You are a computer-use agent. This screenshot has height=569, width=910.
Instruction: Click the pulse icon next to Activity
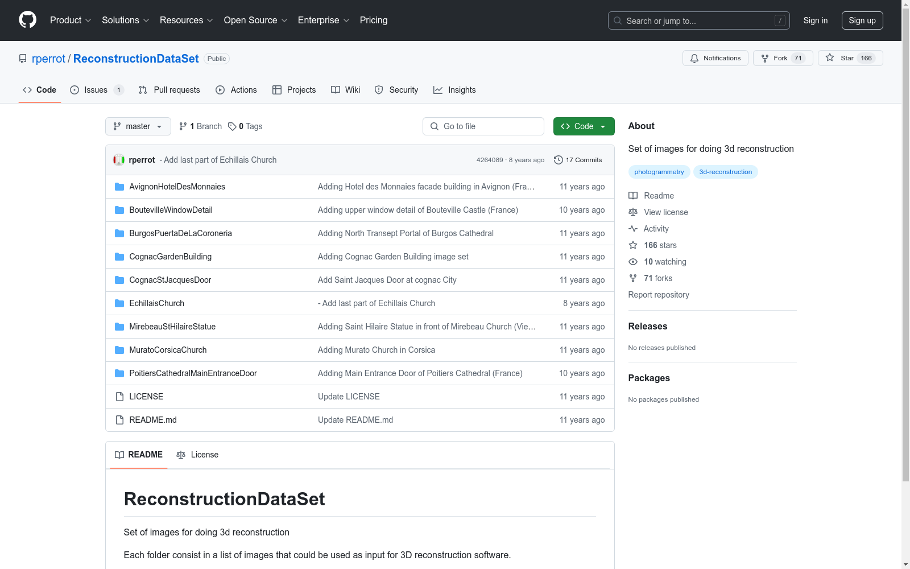[633, 229]
